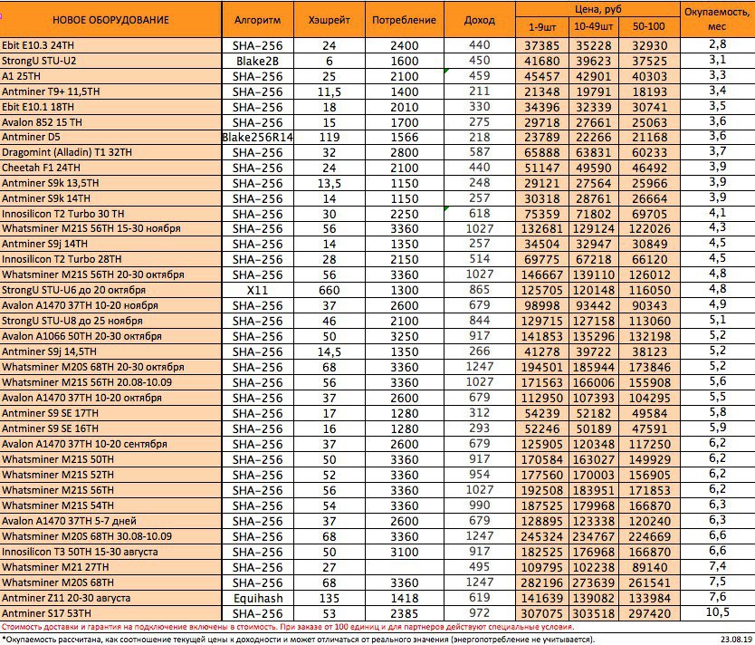Image resolution: width=755 pixels, height=645 pixels.
Task: Click income 844 in STU-U8 row
Action: pos(480,321)
